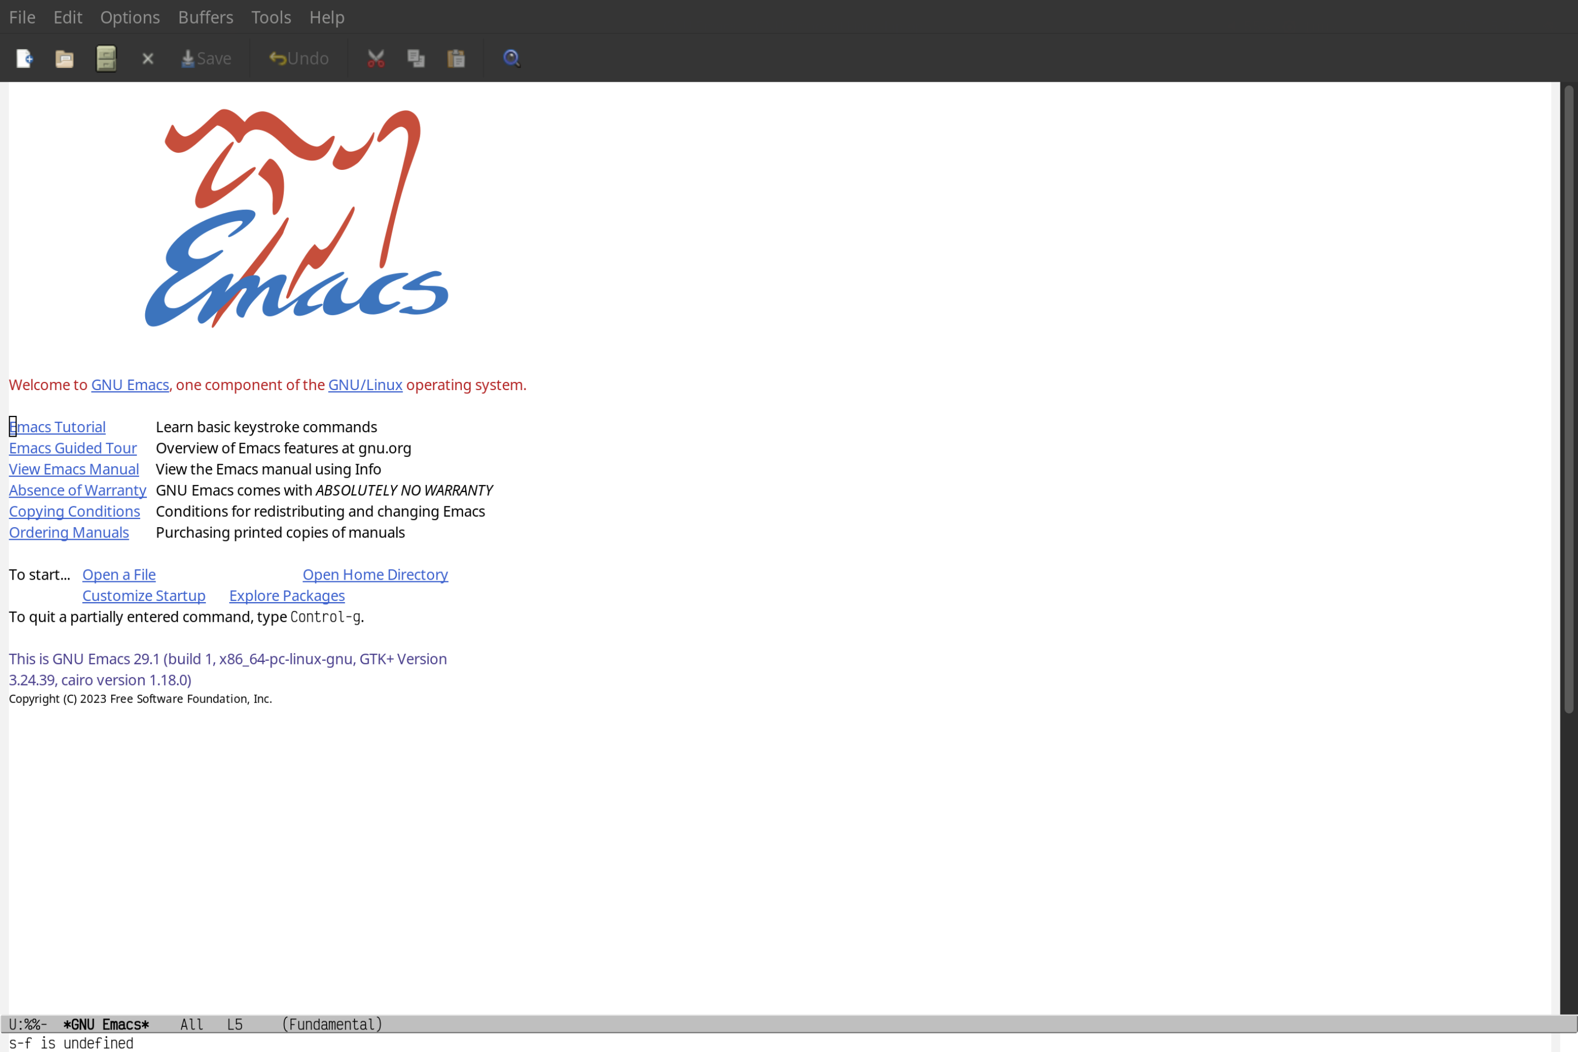Open the Tools menu
Viewport: 1578px width, 1052px height.
point(271,16)
